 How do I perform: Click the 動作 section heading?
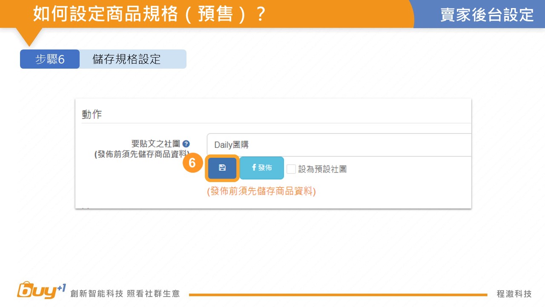[x=92, y=115]
